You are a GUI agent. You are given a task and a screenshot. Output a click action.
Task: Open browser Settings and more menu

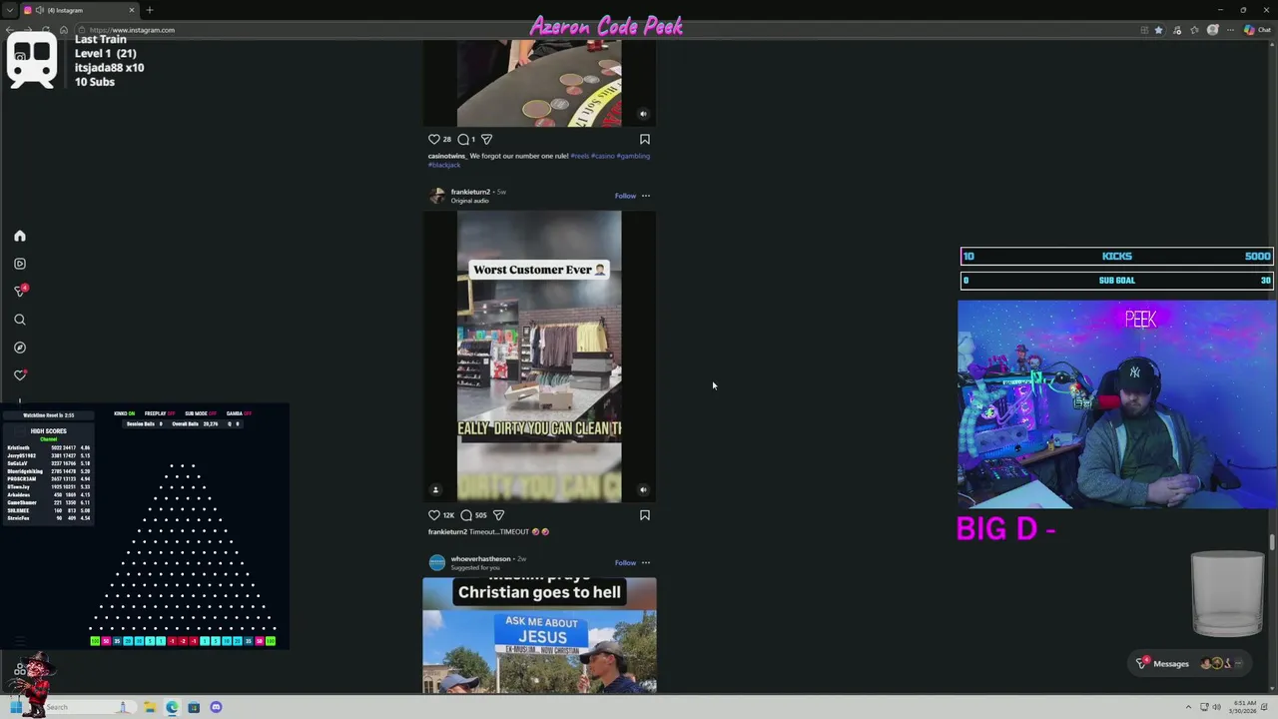(1231, 30)
